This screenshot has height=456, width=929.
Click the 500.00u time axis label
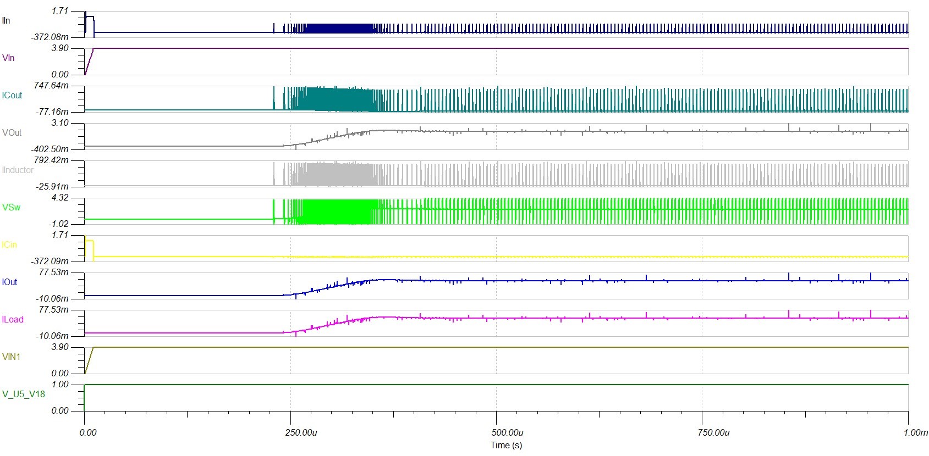click(507, 433)
